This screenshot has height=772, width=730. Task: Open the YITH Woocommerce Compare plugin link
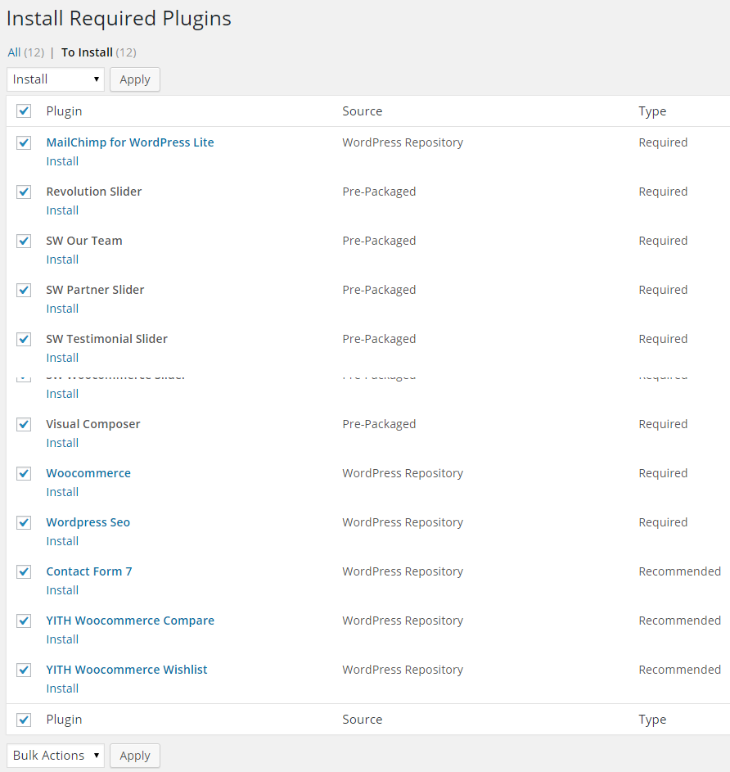point(130,621)
